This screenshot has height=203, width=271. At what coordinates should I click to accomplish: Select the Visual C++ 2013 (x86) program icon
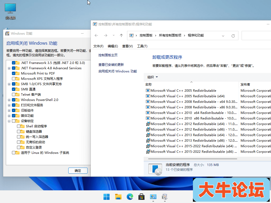click(148, 141)
